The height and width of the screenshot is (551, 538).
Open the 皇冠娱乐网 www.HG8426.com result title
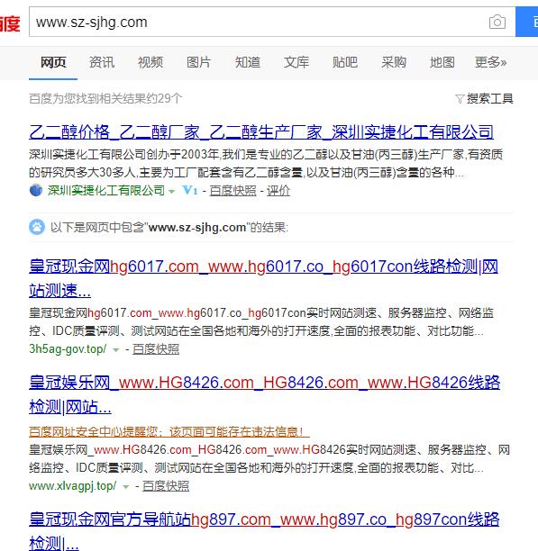(x=264, y=394)
